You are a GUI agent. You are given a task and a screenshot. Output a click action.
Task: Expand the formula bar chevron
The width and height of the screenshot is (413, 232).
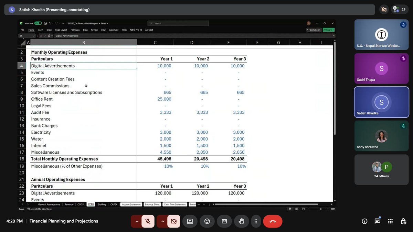(333, 36)
